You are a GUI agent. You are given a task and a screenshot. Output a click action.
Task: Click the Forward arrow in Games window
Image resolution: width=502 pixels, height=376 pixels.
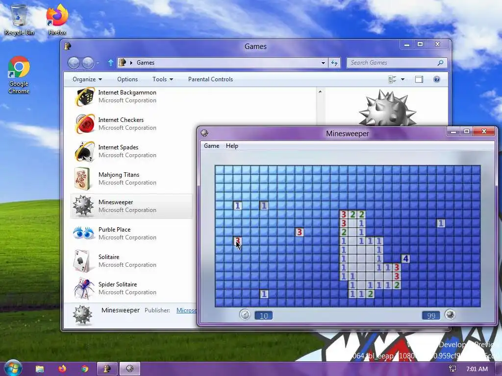pyautogui.click(x=88, y=63)
